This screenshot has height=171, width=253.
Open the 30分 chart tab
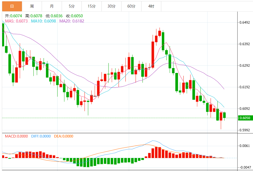111,6
